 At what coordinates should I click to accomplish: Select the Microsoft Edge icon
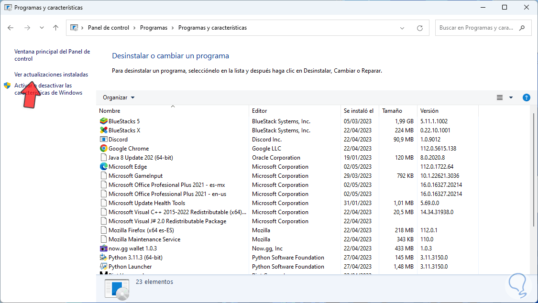103,167
